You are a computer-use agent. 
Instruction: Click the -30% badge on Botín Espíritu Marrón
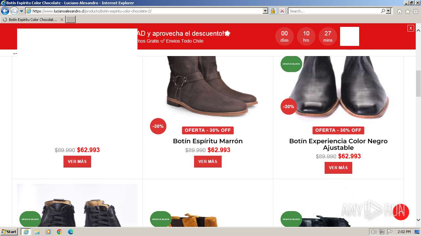click(158, 126)
